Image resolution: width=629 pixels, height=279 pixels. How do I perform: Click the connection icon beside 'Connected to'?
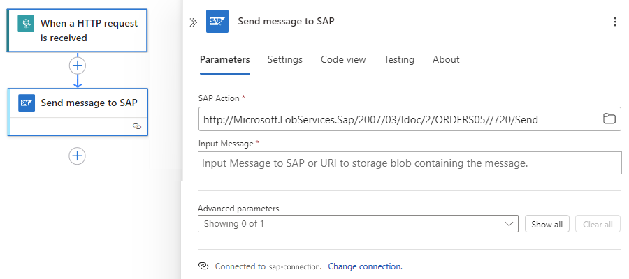click(x=203, y=266)
